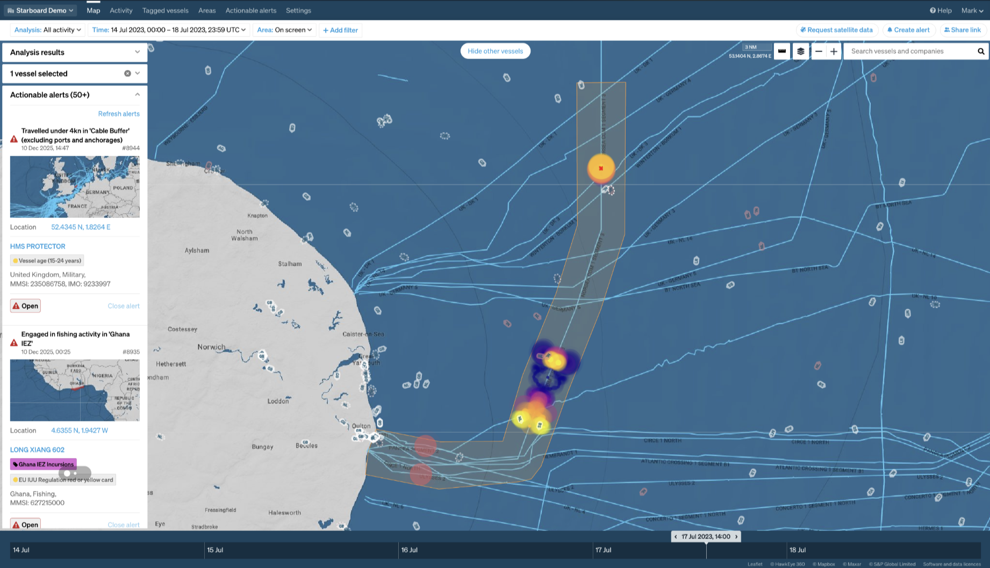Select the ruler measure tool

click(x=782, y=51)
